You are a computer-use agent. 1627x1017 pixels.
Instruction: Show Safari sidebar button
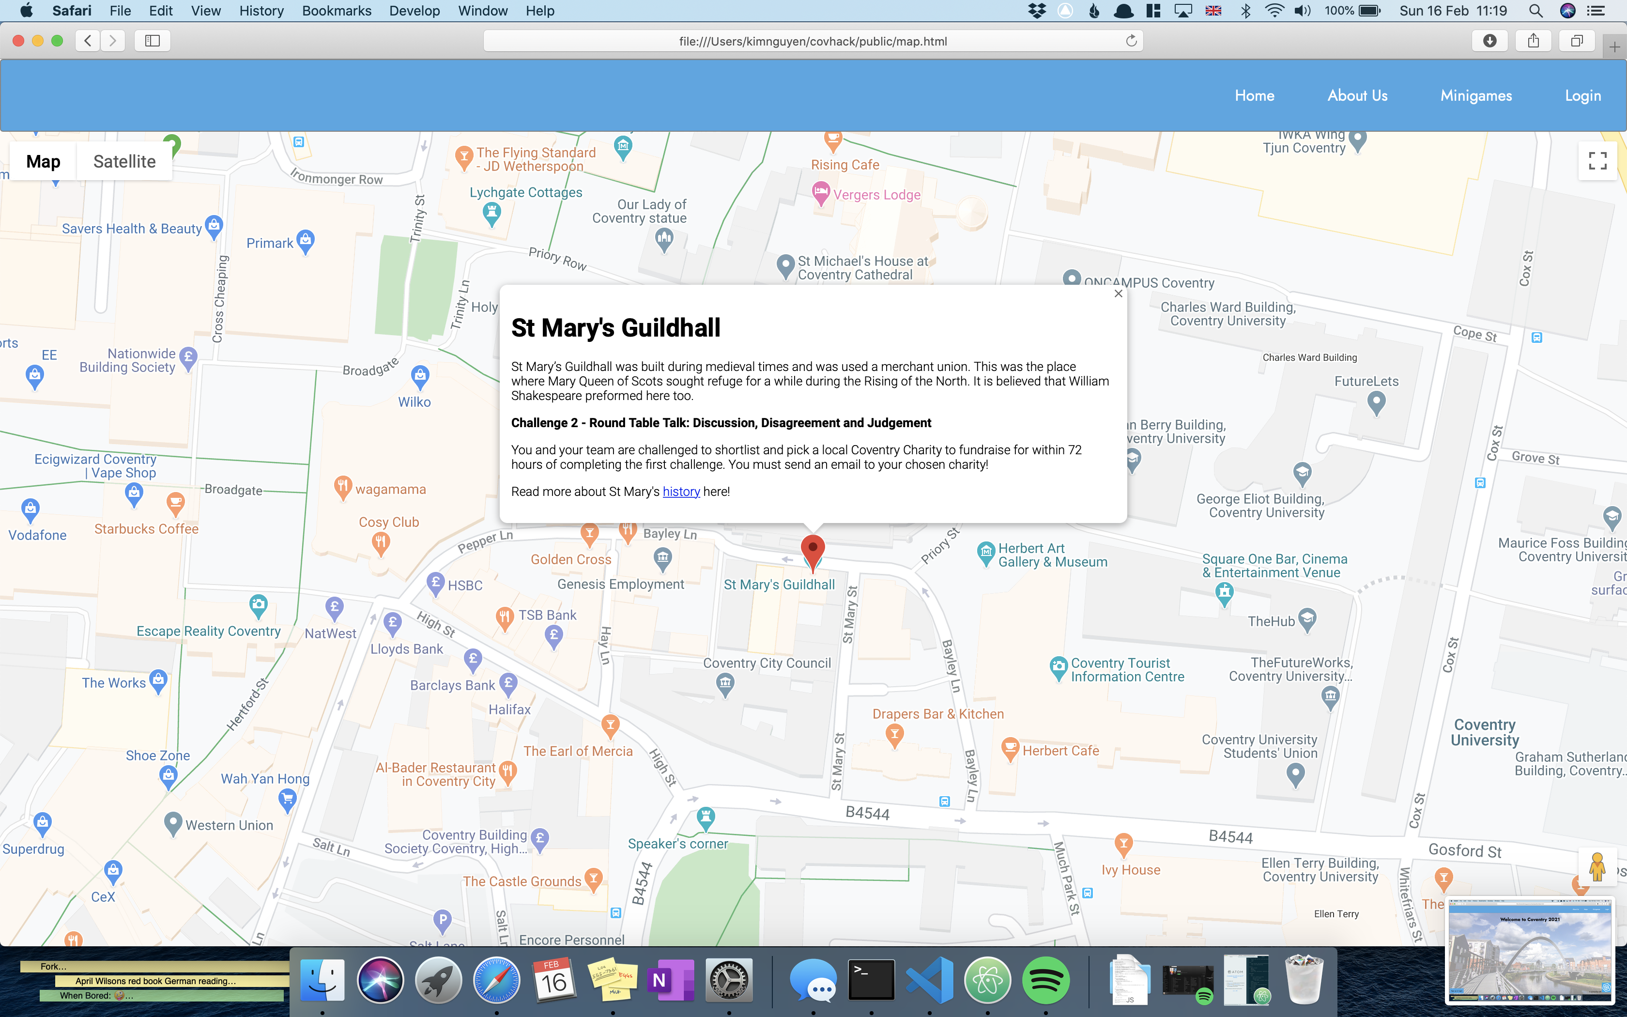click(x=153, y=41)
